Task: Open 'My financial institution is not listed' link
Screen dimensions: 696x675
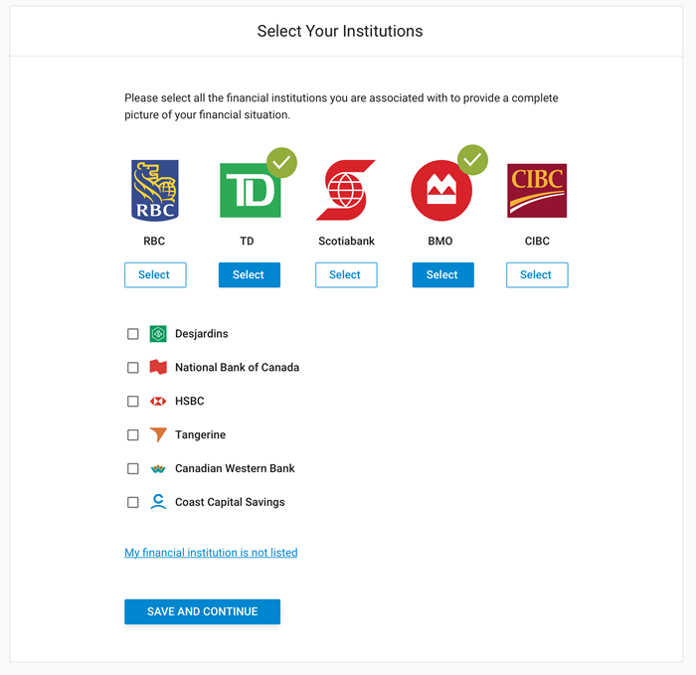Action: [211, 553]
